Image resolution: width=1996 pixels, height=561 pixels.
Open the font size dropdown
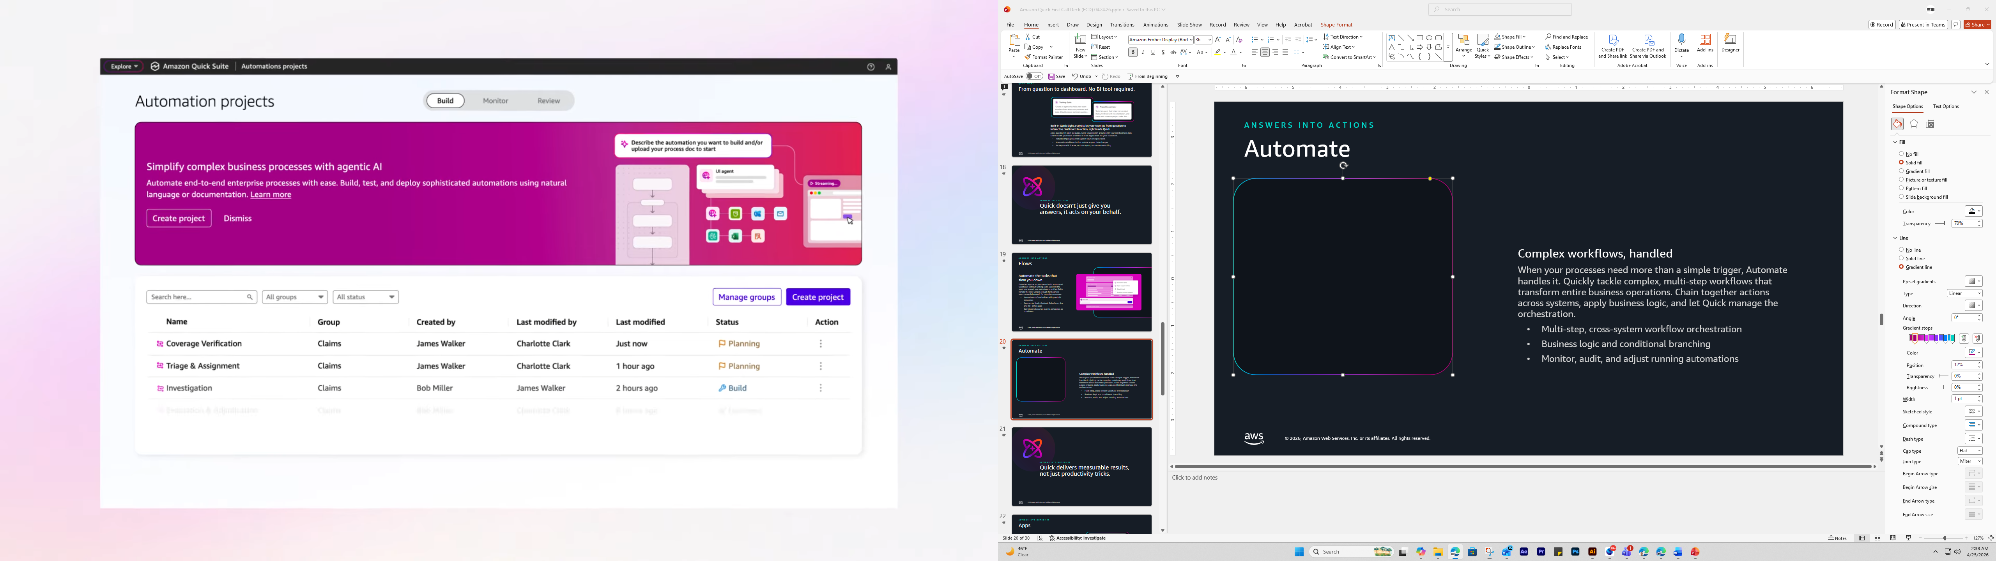[x=1209, y=39]
